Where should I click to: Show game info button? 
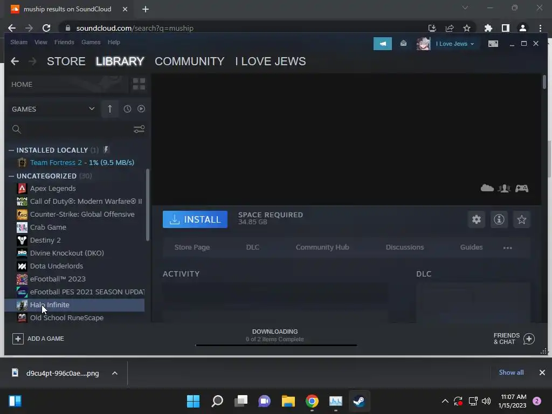(x=499, y=219)
